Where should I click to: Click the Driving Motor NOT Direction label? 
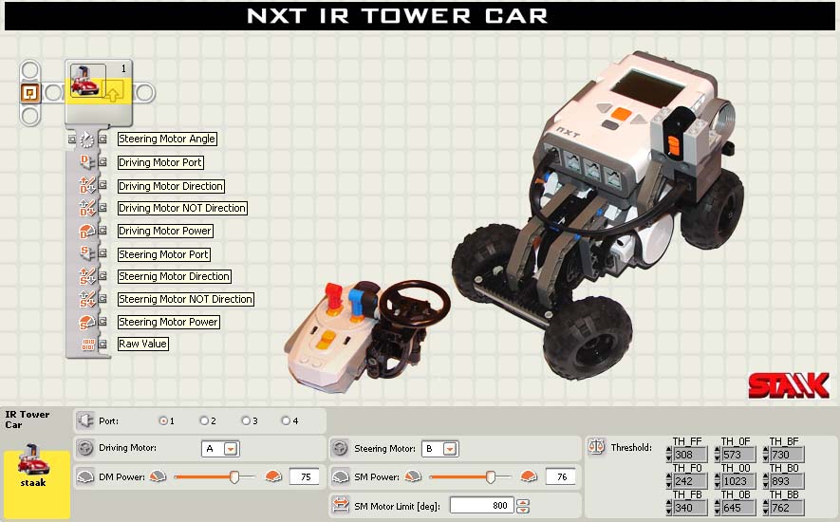pos(182,208)
